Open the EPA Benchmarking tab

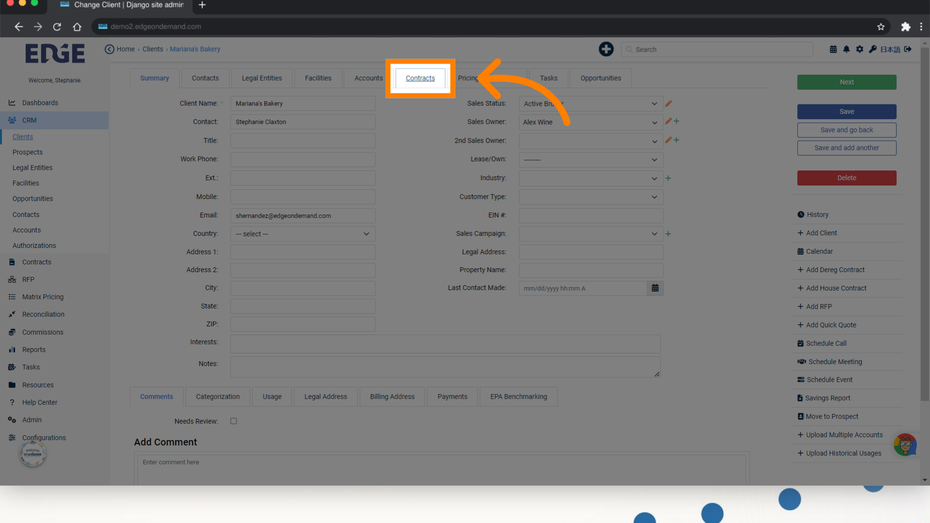pyautogui.click(x=518, y=397)
